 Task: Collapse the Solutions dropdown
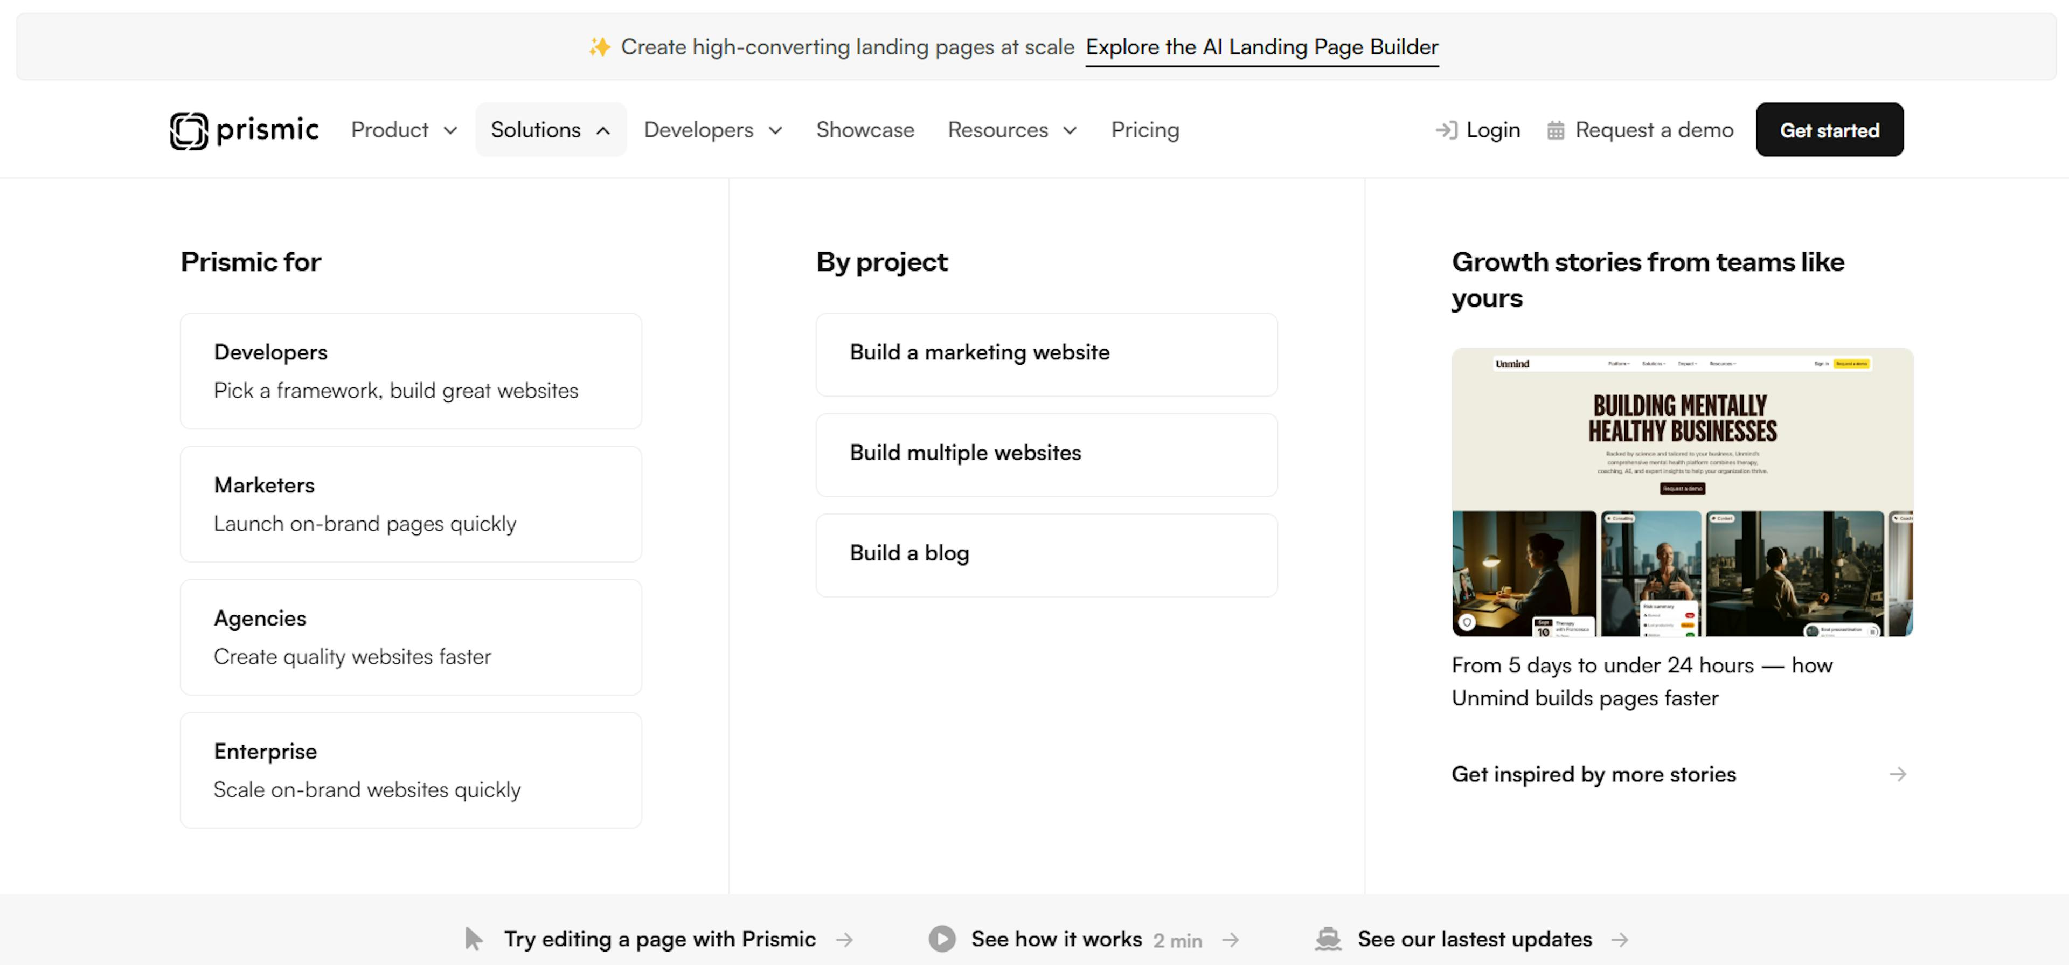coord(550,130)
